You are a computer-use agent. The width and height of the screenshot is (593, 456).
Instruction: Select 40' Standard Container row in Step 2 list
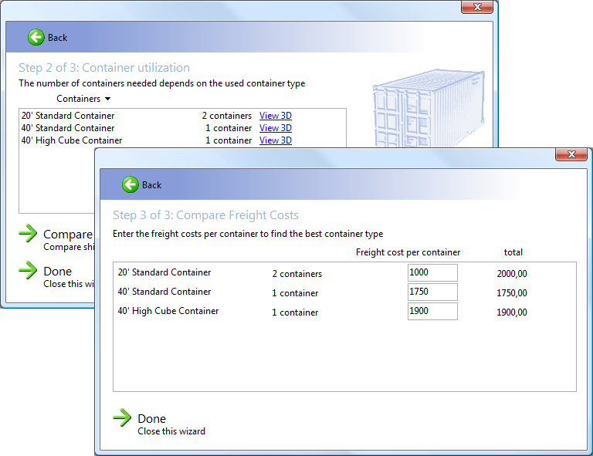(x=68, y=128)
